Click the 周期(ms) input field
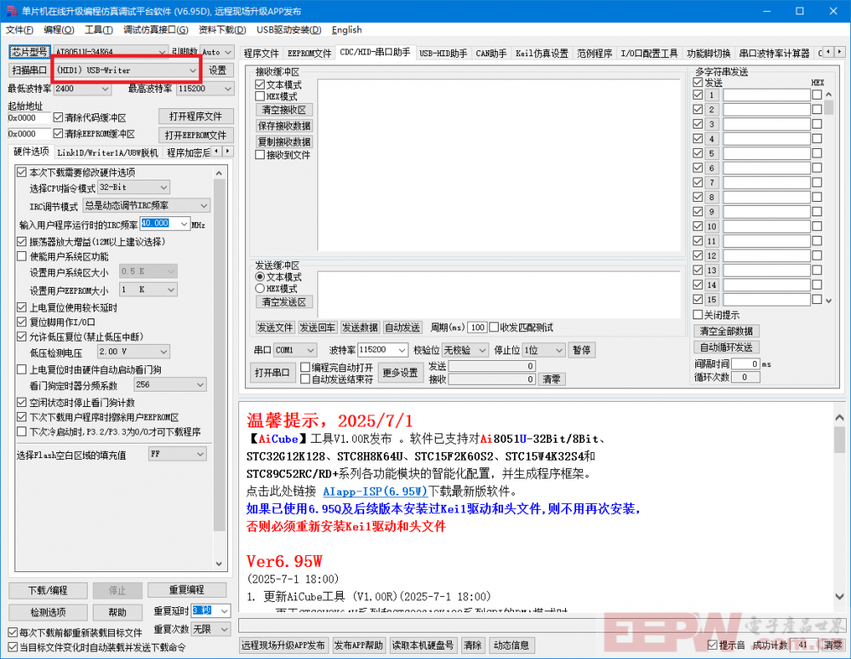Screen dimensions: 851x659 pyautogui.click(x=477, y=327)
